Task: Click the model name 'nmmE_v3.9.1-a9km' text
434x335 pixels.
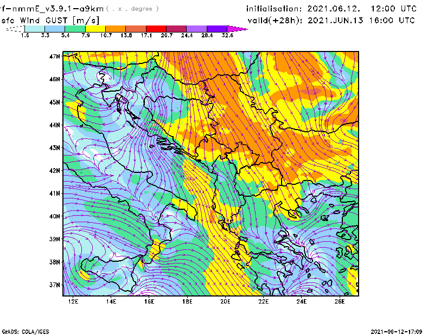Action: pyautogui.click(x=58, y=9)
